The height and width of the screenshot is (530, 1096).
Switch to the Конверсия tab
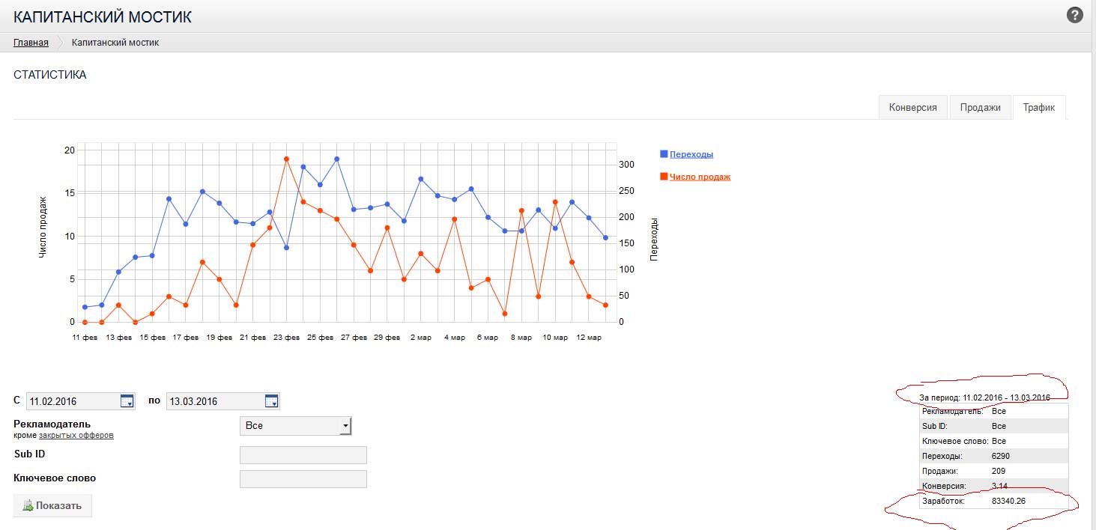(912, 107)
